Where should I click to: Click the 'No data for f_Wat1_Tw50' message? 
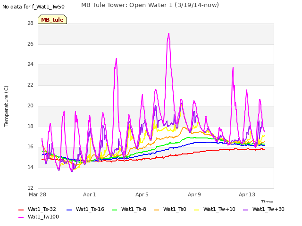click(34, 7)
